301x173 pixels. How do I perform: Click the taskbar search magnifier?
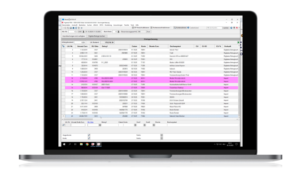click(x=70, y=144)
